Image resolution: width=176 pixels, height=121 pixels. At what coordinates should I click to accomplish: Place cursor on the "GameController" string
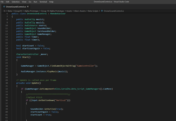point(86,66)
